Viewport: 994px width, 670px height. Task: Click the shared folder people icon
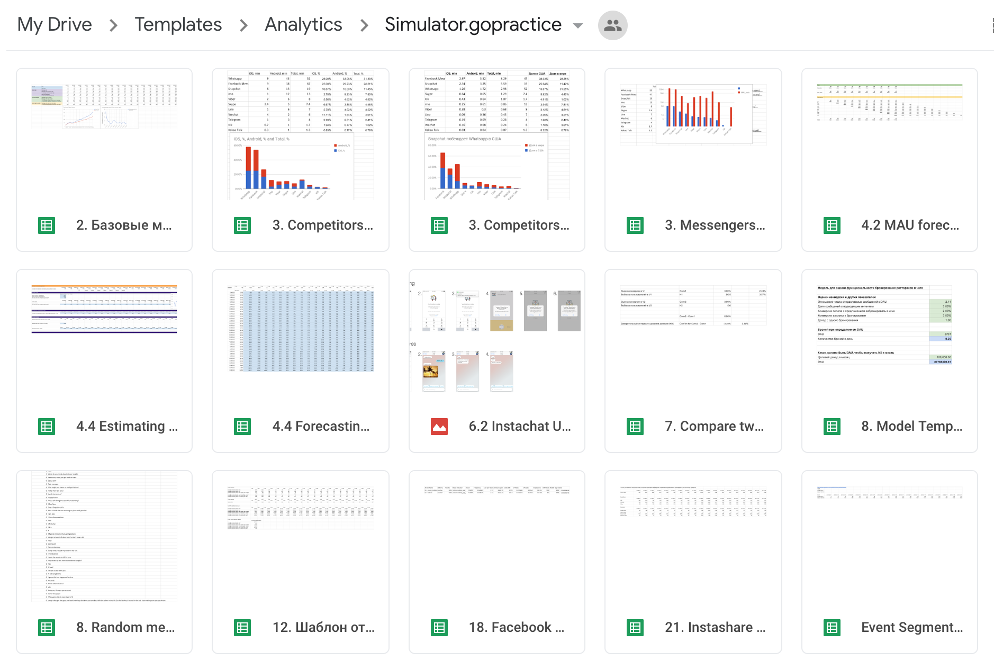[612, 25]
